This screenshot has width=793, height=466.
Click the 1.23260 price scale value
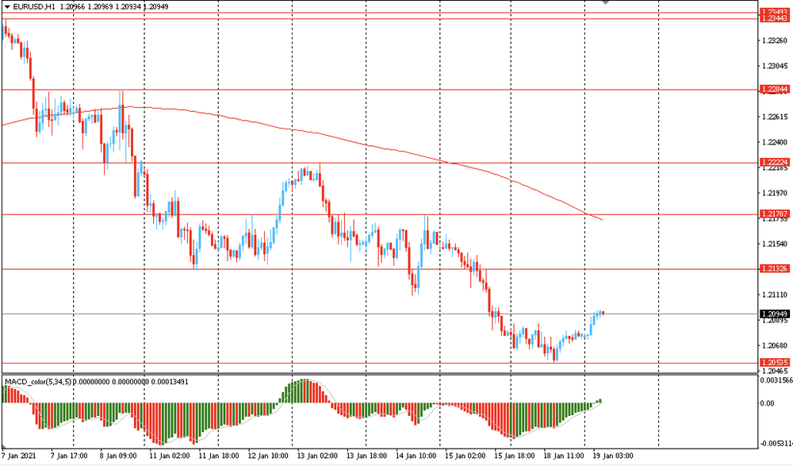pos(775,40)
